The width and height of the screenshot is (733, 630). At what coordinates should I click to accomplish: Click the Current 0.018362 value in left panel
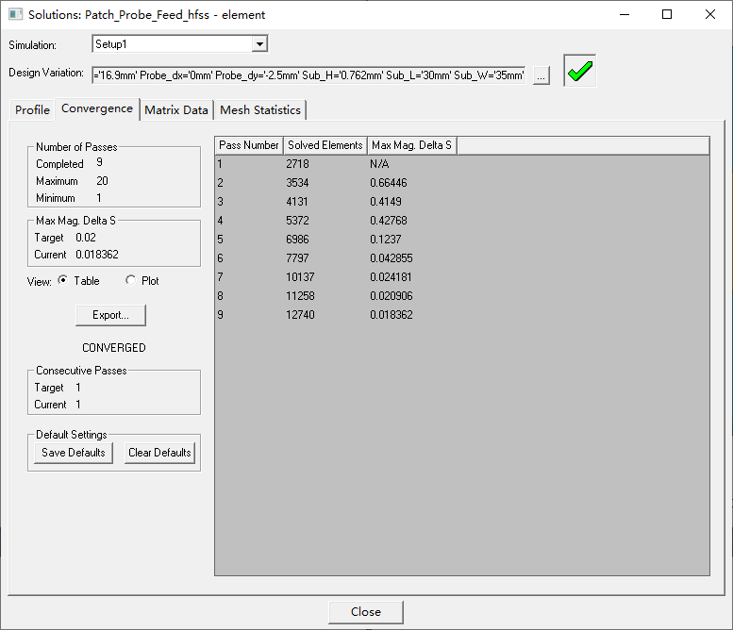tap(97, 255)
